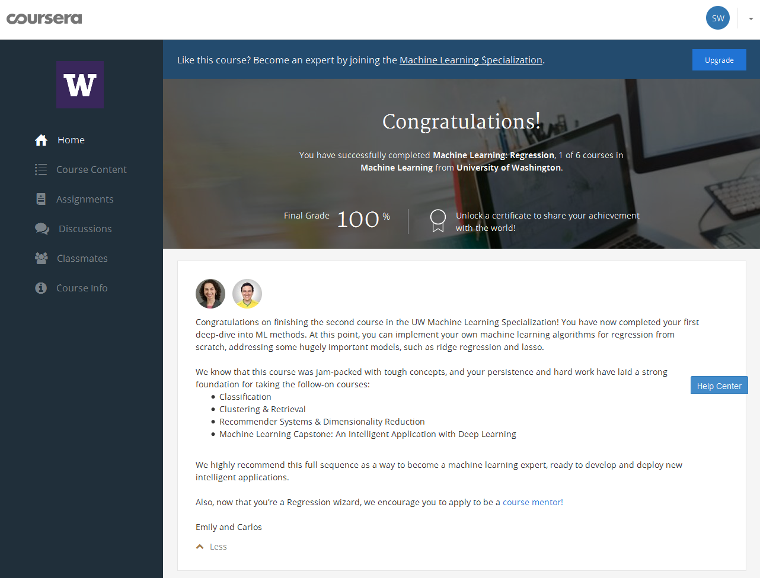760x578 pixels.
Task: Click the University of Washington W logo
Action: pyautogui.click(x=80, y=85)
